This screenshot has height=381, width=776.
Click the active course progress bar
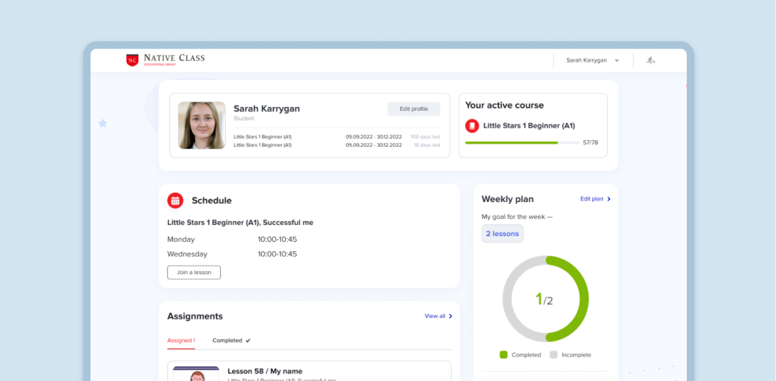tap(522, 142)
